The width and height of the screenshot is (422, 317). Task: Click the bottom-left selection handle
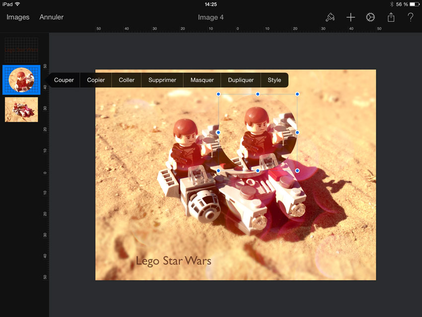tap(218, 171)
